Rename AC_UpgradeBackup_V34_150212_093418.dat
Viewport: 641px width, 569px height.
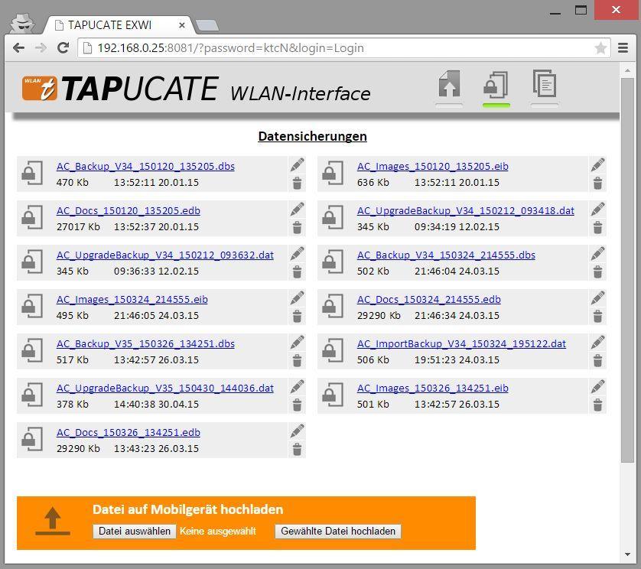pyautogui.click(x=597, y=210)
